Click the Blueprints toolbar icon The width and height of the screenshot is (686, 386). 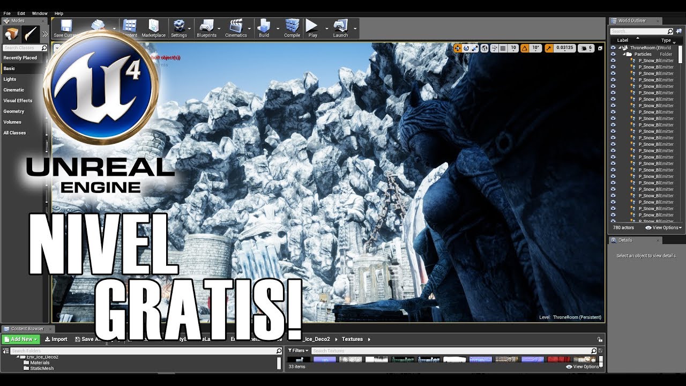pos(206,28)
